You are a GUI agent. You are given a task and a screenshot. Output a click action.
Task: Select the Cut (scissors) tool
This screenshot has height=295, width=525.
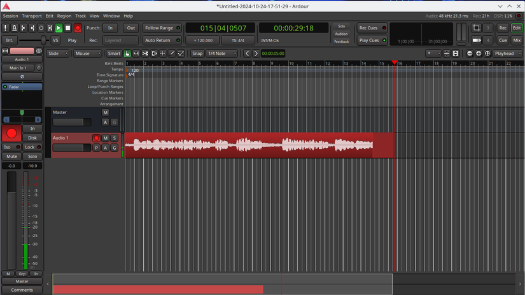pyautogui.click(x=145, y=54)
